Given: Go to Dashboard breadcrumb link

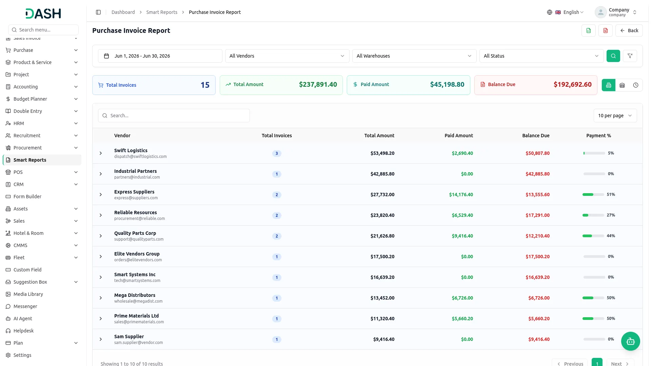Looking at the screenshot, I should point(123,12).
